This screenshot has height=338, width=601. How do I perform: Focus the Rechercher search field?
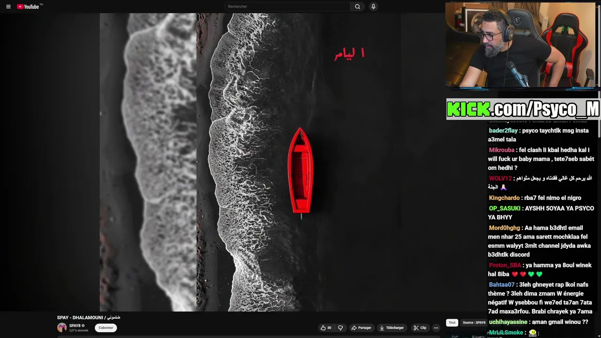287,7
